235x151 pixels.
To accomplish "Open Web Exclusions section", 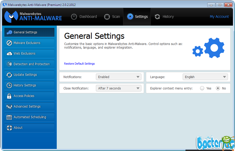I will (x=29, y=54).
